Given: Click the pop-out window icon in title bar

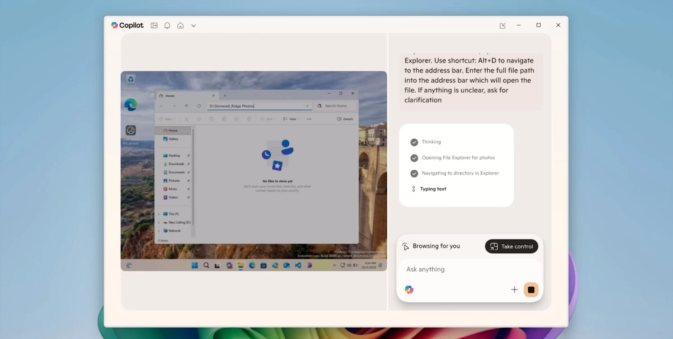Looking at the screenshot, I should pyautogui.click(x=503, y=26).
